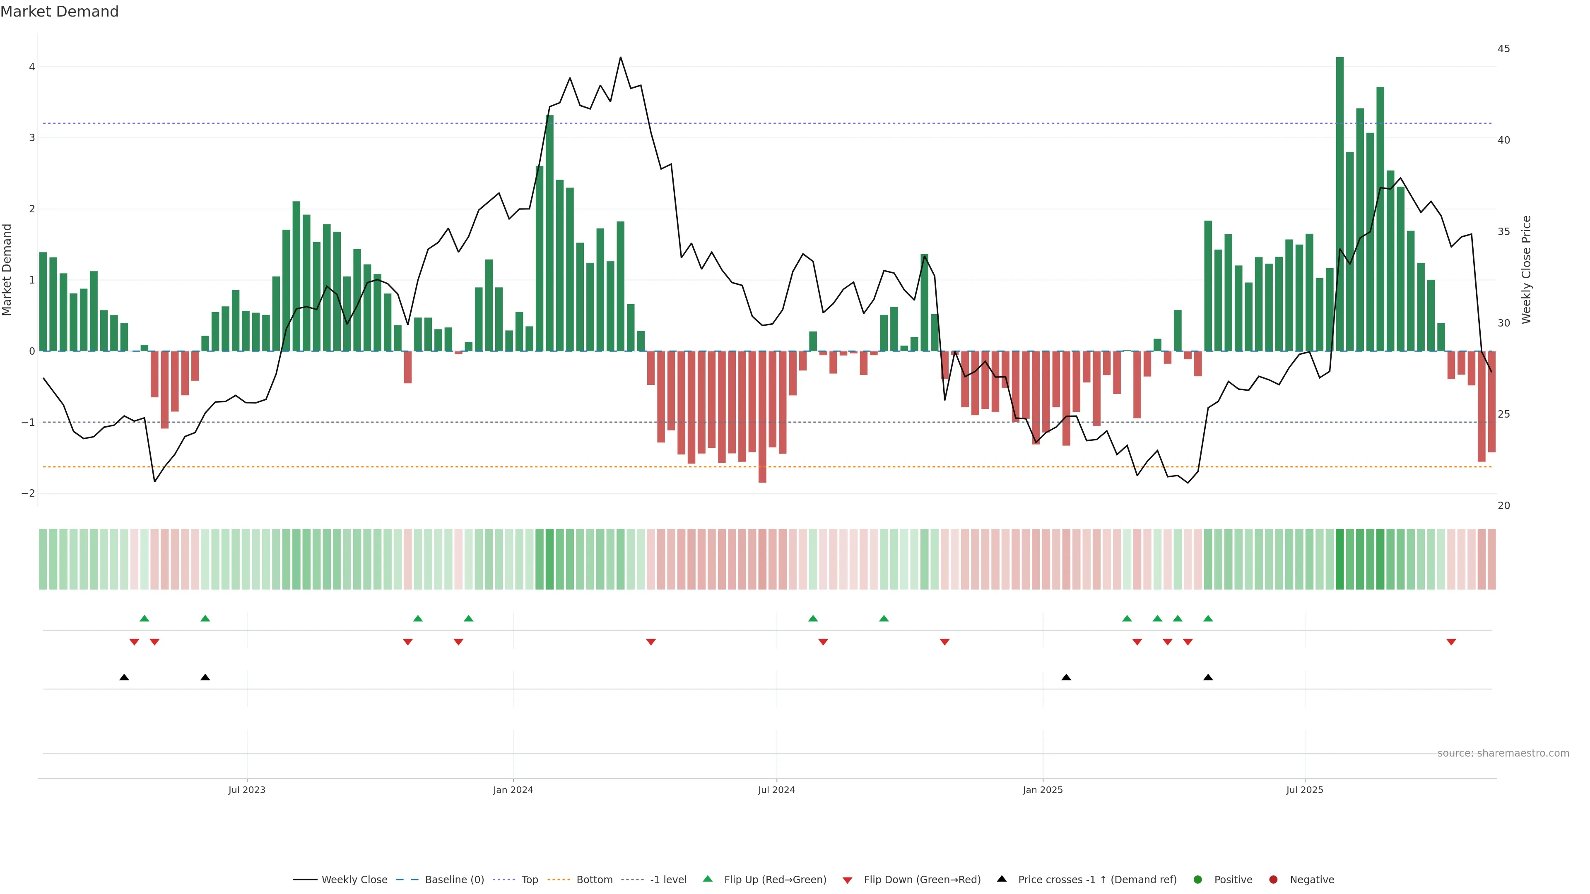This screenshot has width=1590, height=894.
Task: Click the rightmost red flip-down marker near late 2025
Action: pos(1451,642)
